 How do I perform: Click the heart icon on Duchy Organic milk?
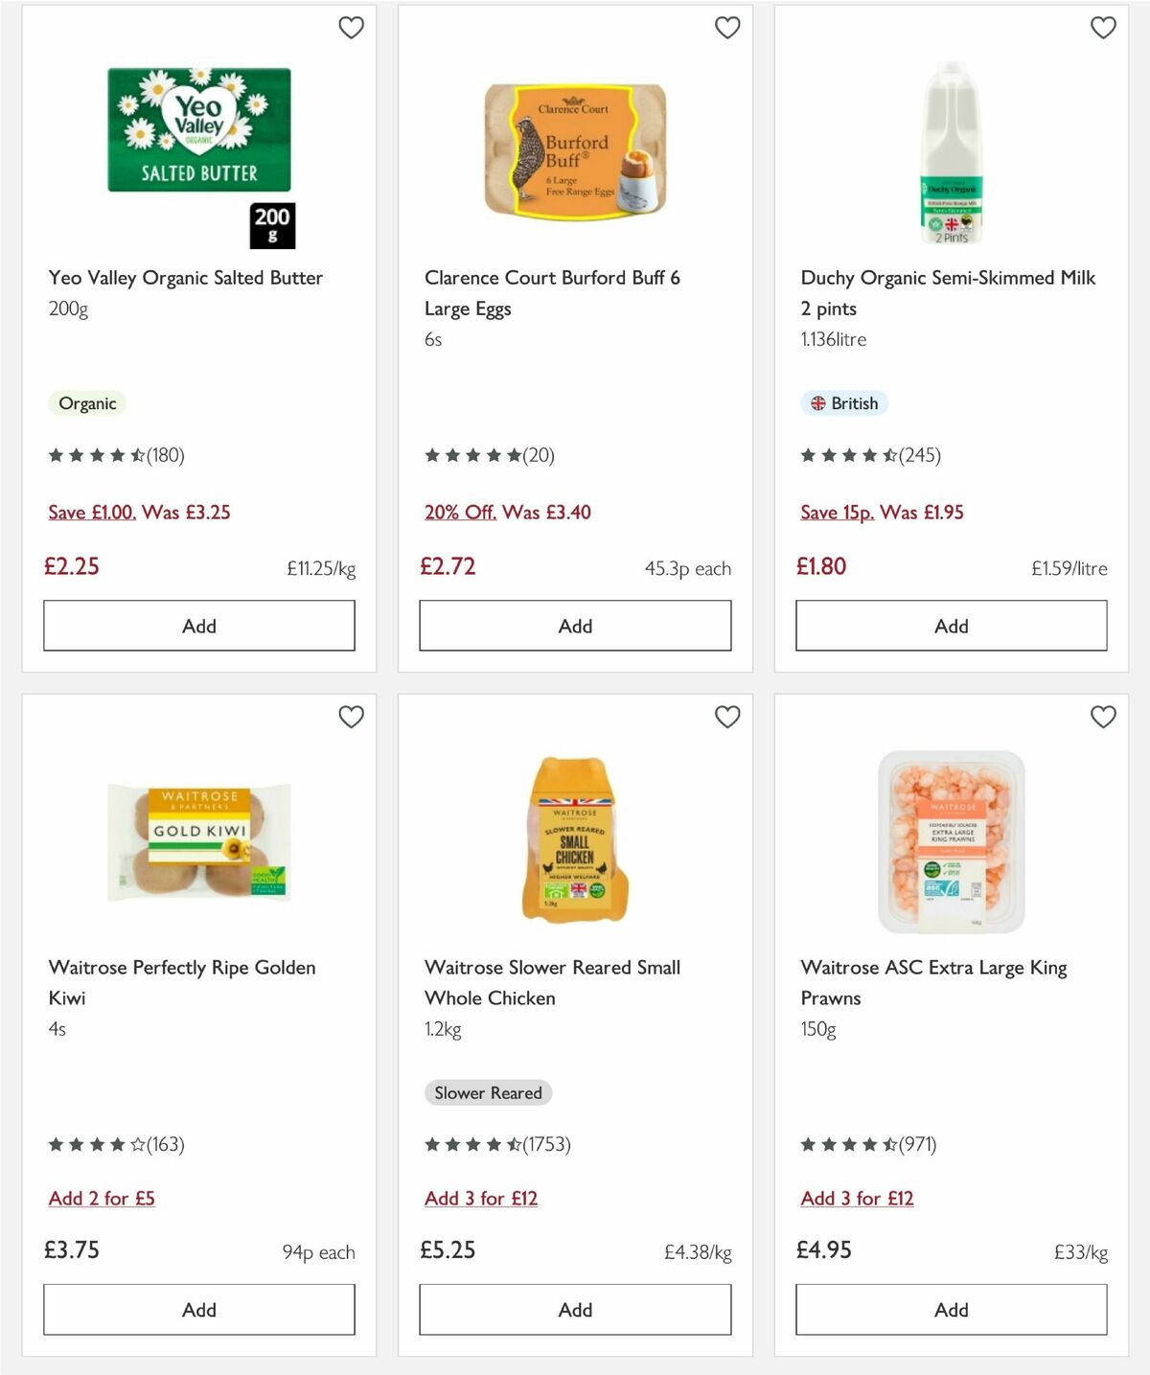click(x=1103, y=28)
